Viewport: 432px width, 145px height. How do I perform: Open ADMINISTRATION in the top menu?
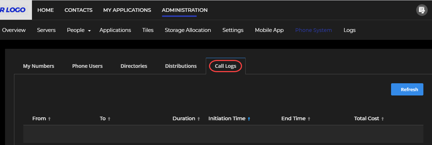[x=185, y=10]
